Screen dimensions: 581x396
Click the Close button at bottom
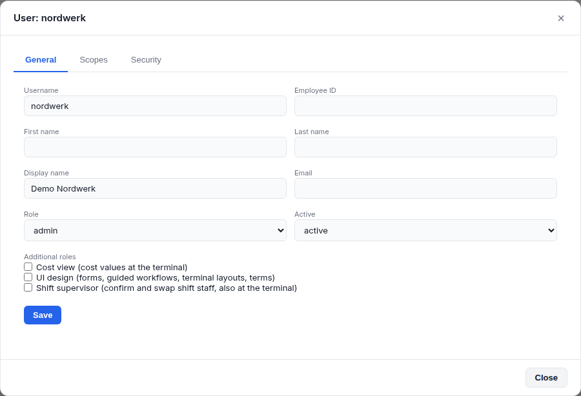pyautogui.click(x=546, y=377)
